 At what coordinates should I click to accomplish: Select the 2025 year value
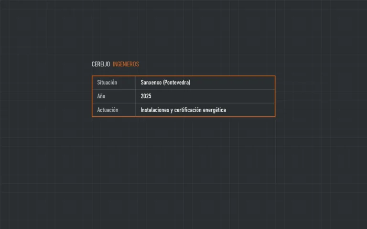pyautogui.click(x=146, y=96)
